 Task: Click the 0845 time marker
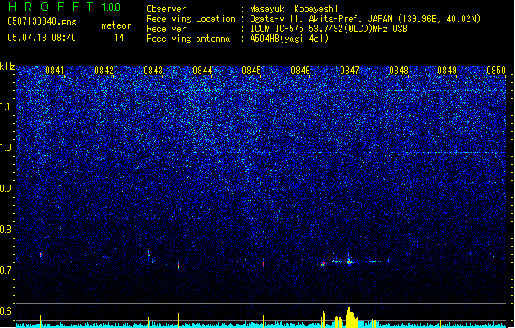[251, 71]
